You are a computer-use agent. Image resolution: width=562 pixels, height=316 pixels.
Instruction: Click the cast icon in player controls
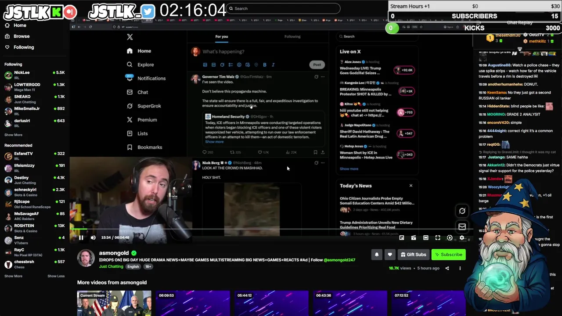[414, 237]
